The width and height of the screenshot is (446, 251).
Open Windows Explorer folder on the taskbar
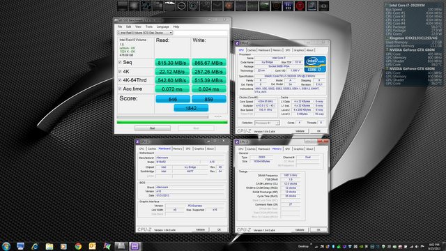click(x=49, y=246)
